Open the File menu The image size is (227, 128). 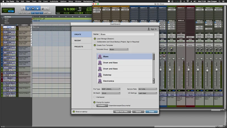pos(17,1)
